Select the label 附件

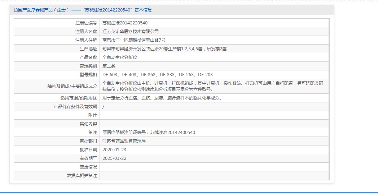(93, 115)
